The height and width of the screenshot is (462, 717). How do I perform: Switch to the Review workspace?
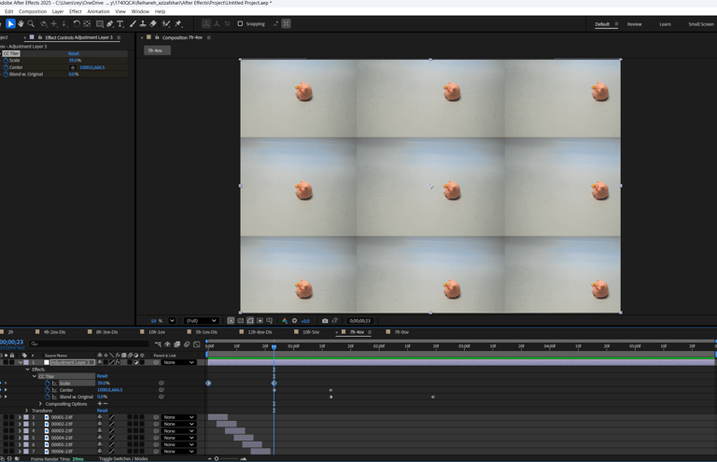pyautogui.click(x=634, y=24)
